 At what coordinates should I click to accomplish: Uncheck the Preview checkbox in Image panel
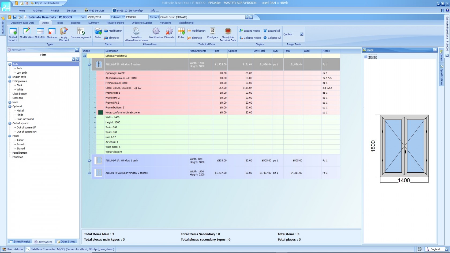(x=365, y=56)
